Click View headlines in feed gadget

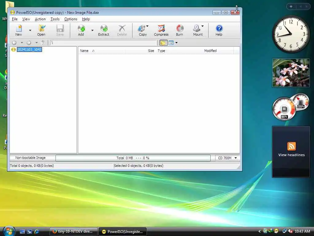pyautogui.click(x=291, y=155)
